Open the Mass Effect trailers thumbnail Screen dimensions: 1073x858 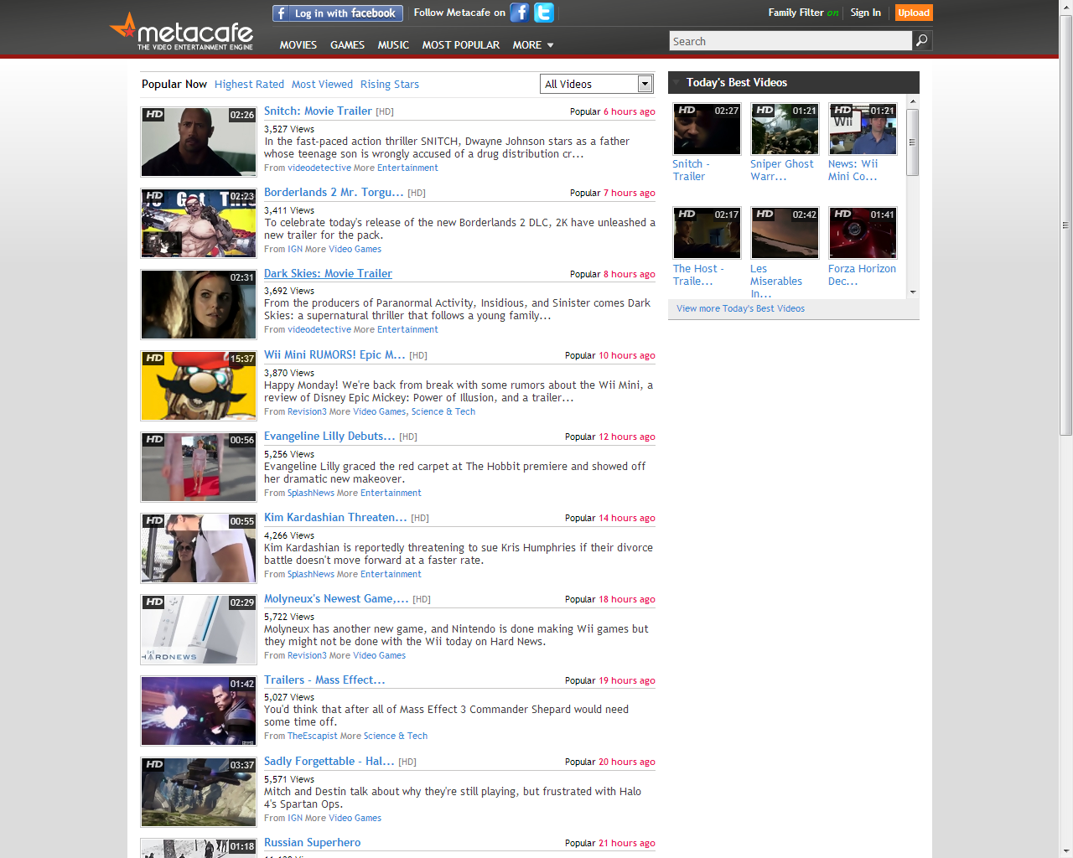[x=199, y=711]
